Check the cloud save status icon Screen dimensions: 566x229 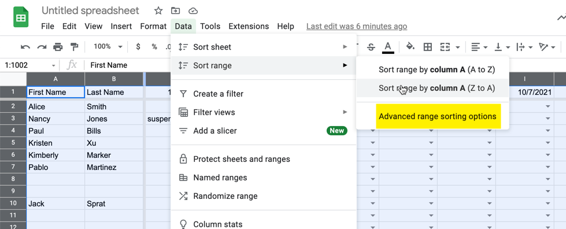coord(194,11)
